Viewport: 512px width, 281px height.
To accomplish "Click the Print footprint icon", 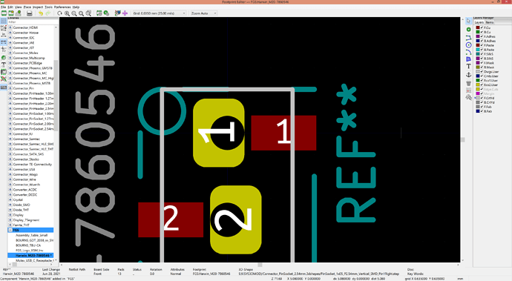I will click(x=30, y=13).
